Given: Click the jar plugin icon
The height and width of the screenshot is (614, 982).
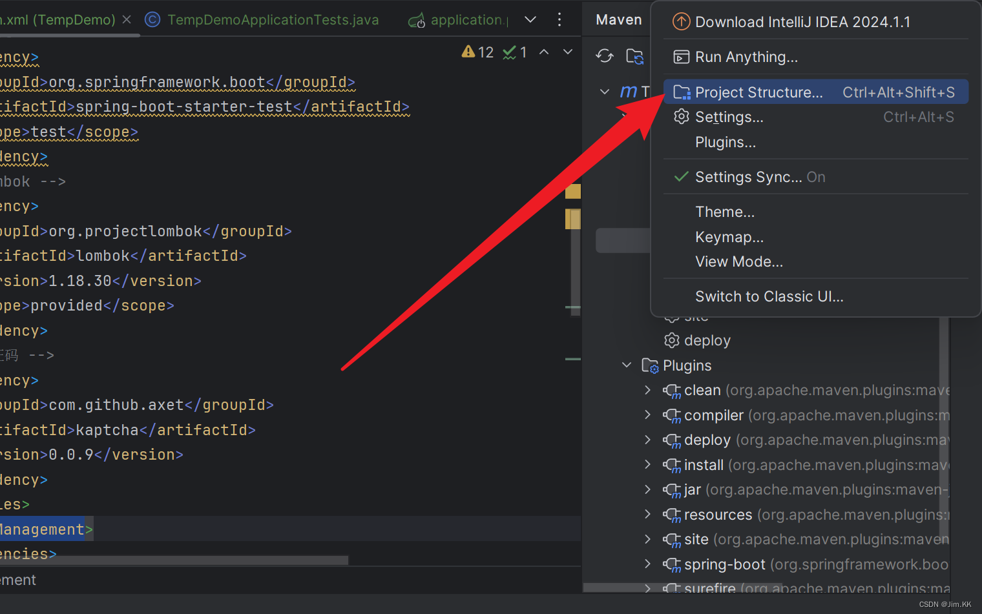Looking at the screenshot, I should point(672,490).
